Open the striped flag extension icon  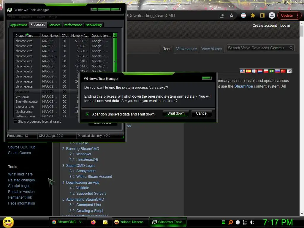243,15
